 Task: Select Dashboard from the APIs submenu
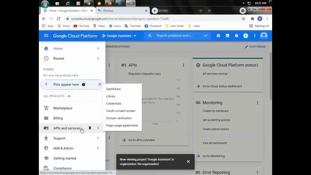pos(113,89)
